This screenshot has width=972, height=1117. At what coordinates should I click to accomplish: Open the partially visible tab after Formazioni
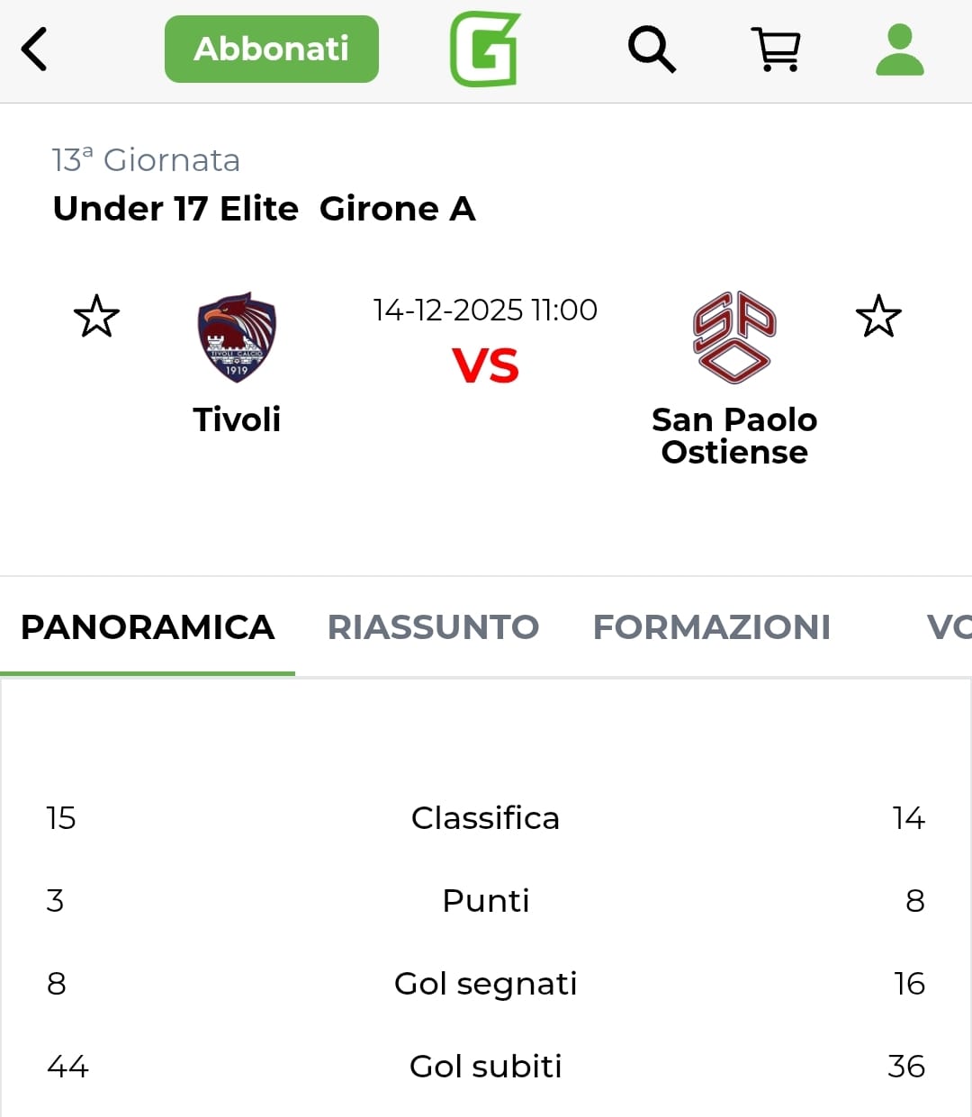pos(948,627)
